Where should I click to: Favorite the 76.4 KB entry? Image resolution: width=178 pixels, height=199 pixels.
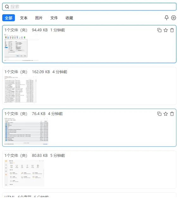(166, 114)
